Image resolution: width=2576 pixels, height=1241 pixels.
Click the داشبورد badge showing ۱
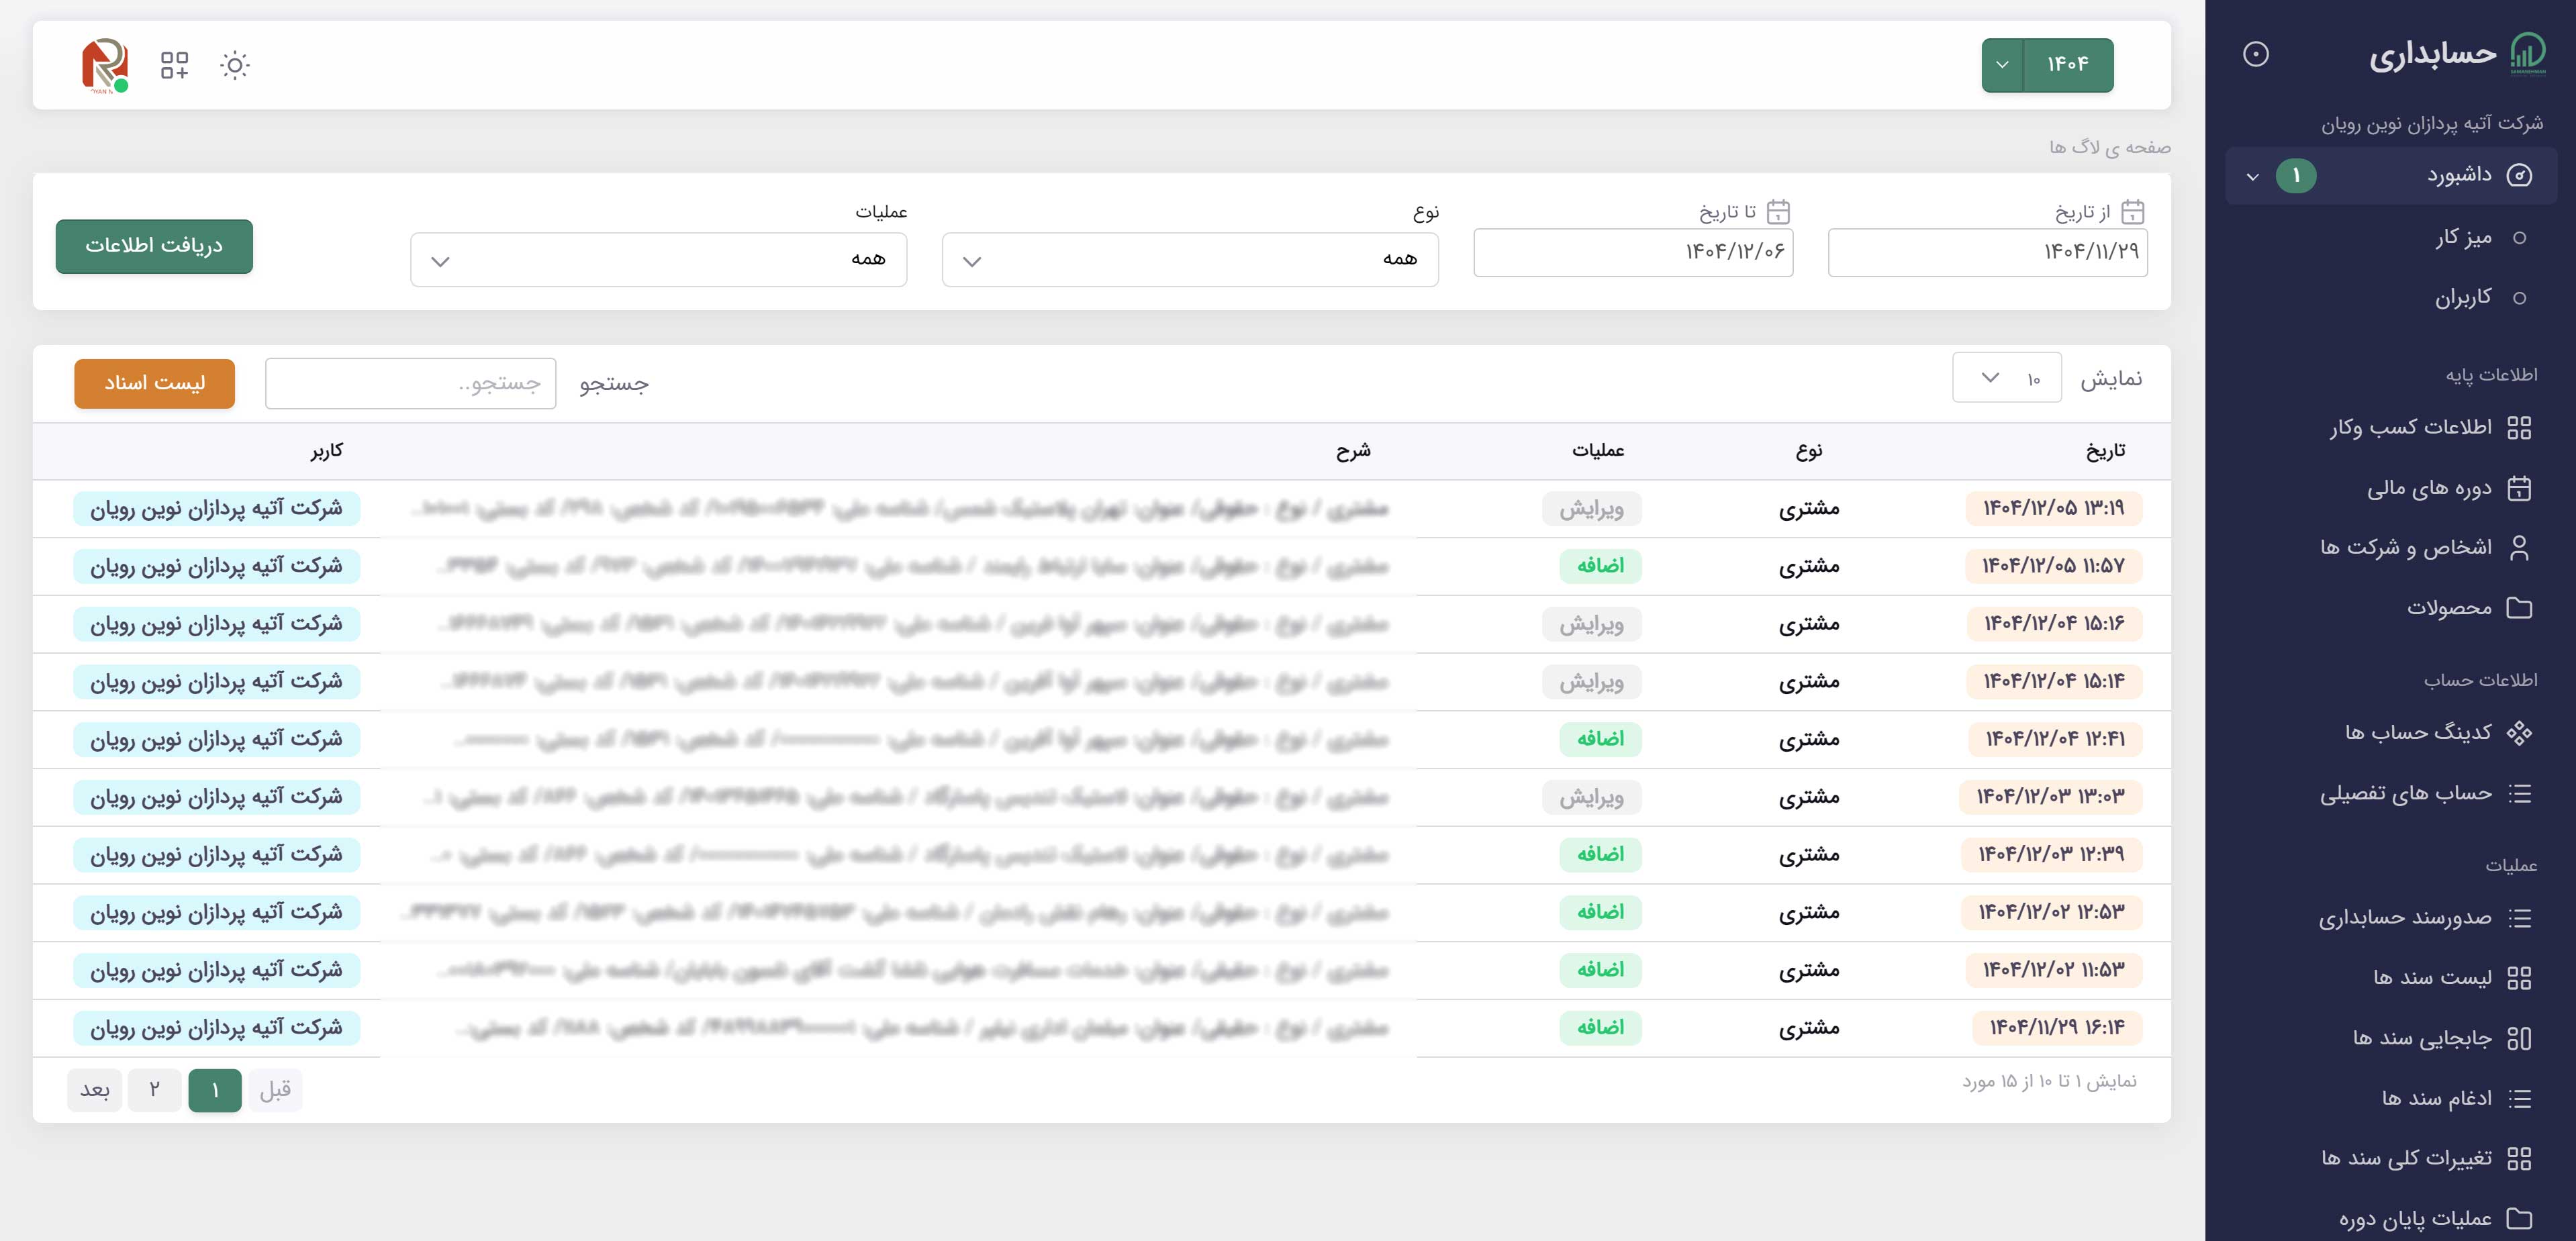(2296, 176)
